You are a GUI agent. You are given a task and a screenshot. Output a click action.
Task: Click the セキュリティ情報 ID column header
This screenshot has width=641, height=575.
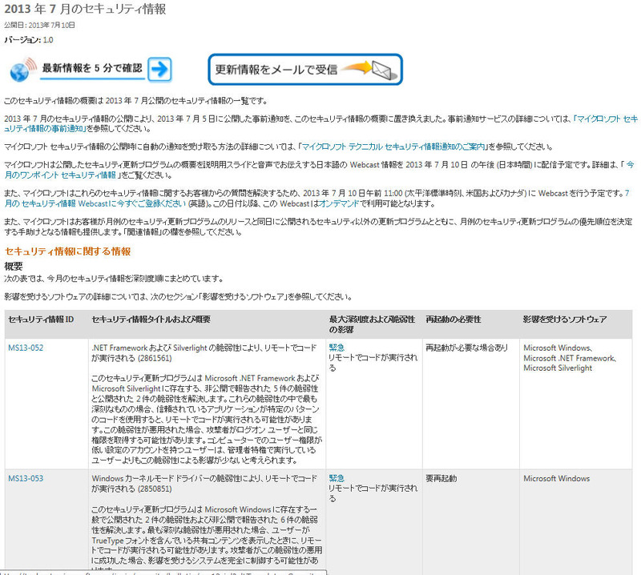(x=41, y=320)
